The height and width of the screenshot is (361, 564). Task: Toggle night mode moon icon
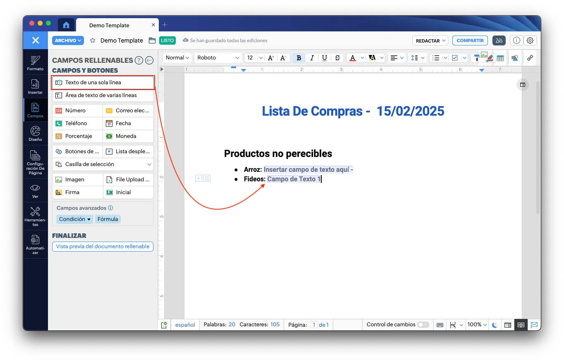click(x=495, y=325)
